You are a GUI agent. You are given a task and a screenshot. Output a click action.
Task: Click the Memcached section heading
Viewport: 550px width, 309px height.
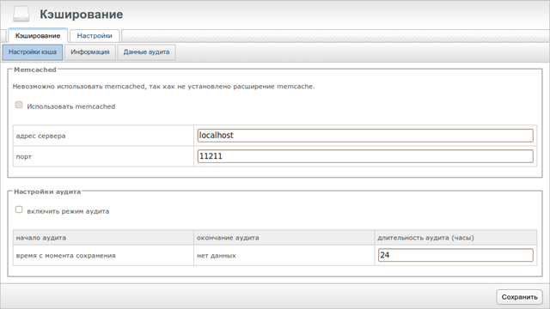coord(35,70)
